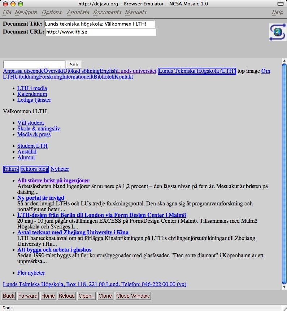Click the Open... button
The height and width of the screenshot is (311, 287).
(87, 296)
